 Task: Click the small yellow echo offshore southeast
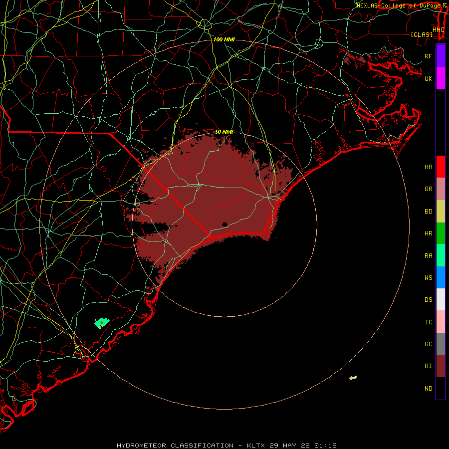353,378
